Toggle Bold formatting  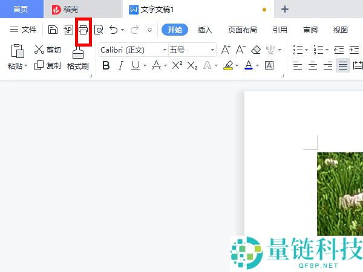[x=106, y=65]
